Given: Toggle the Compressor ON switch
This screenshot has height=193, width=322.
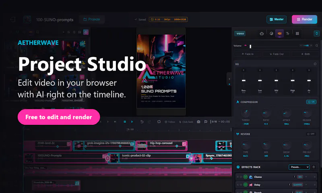Looking at the screenshot, I should pyautogui.click(x=311, y=102).
